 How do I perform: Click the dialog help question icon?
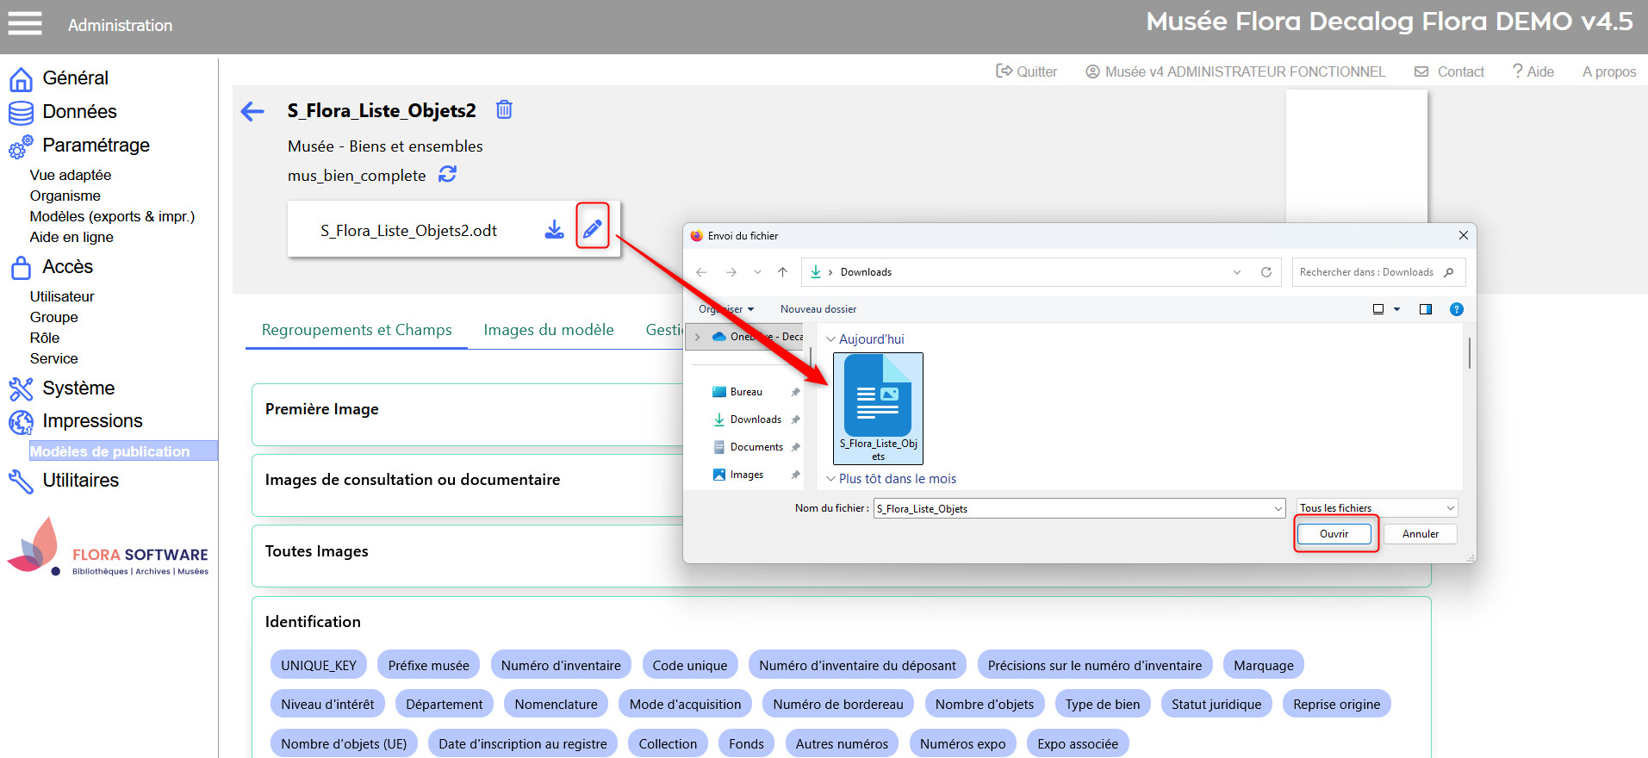1456,309
